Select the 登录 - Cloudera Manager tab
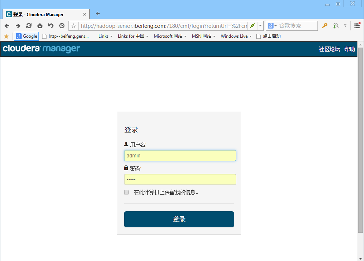This screenshot has height=261, width=364. pyautogui.click(x=46, y=14)
